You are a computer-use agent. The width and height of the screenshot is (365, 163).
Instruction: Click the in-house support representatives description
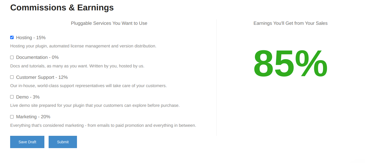[88, 85]
